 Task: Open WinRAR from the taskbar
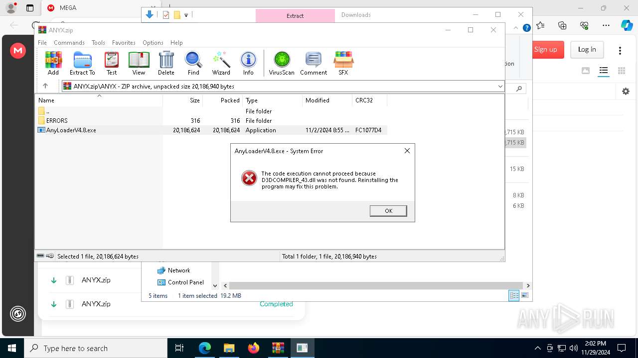pos(278,348)
